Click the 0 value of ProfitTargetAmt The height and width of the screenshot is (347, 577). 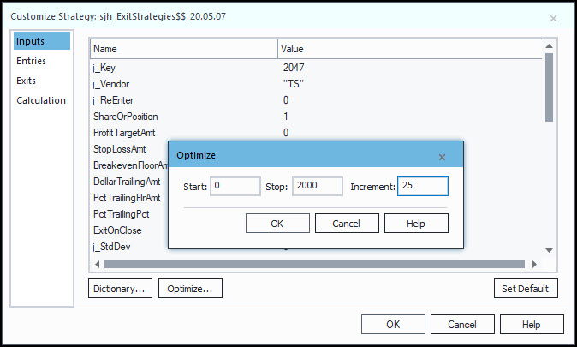click(286, 133)
